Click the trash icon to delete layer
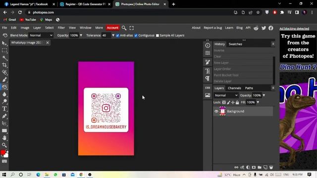This screenshot has height=178, width=317. pyautogui.click(x=271, y=167)
